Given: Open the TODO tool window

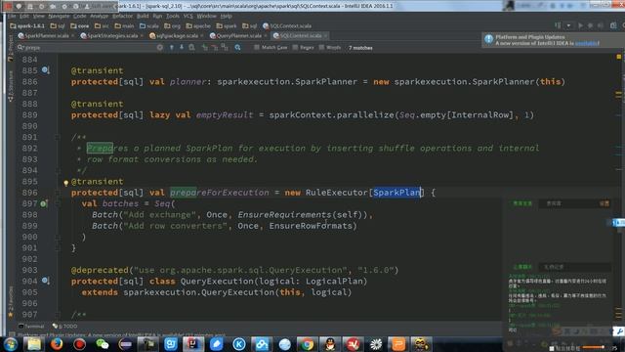Looking at the screenshot, I should pyautogui.click(x=65, y=326).
